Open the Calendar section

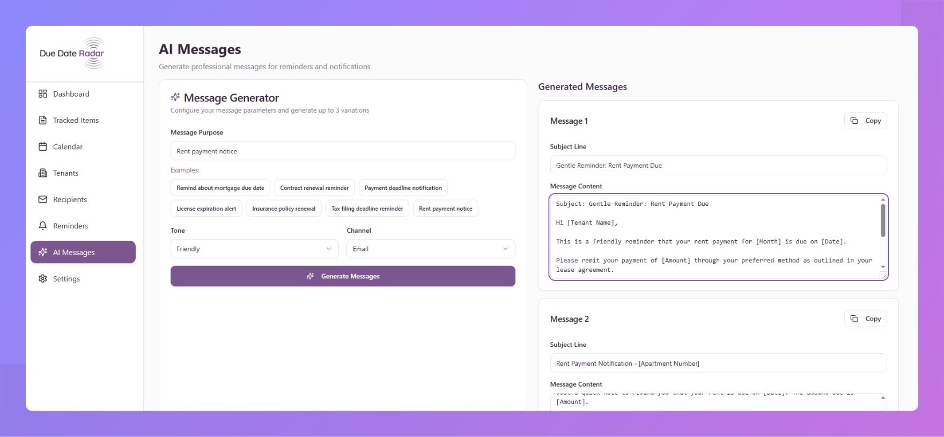click(x=83, y=146)
